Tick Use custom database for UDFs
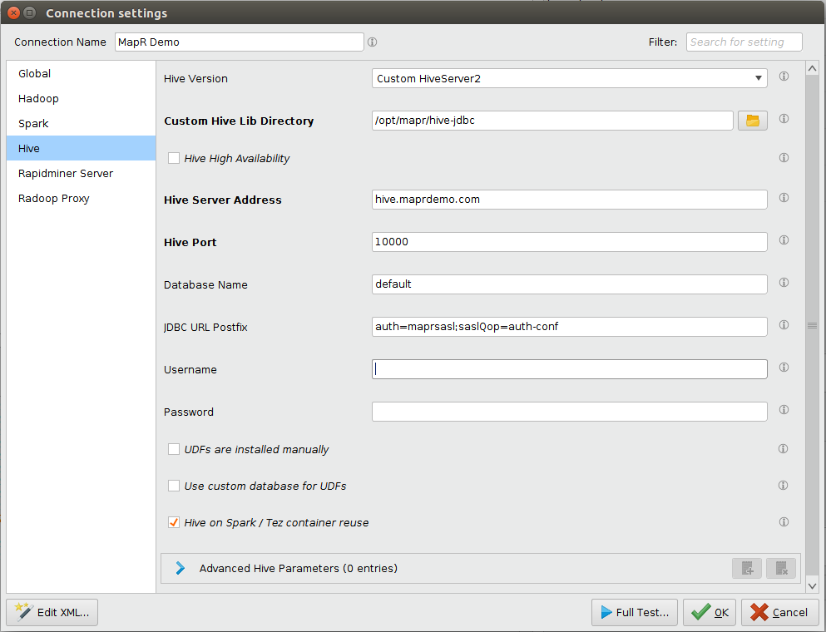 174,486
